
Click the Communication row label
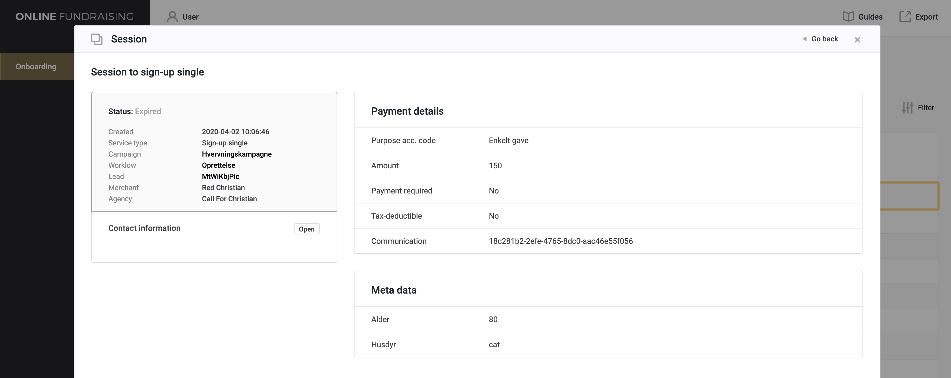click(399, 241)
